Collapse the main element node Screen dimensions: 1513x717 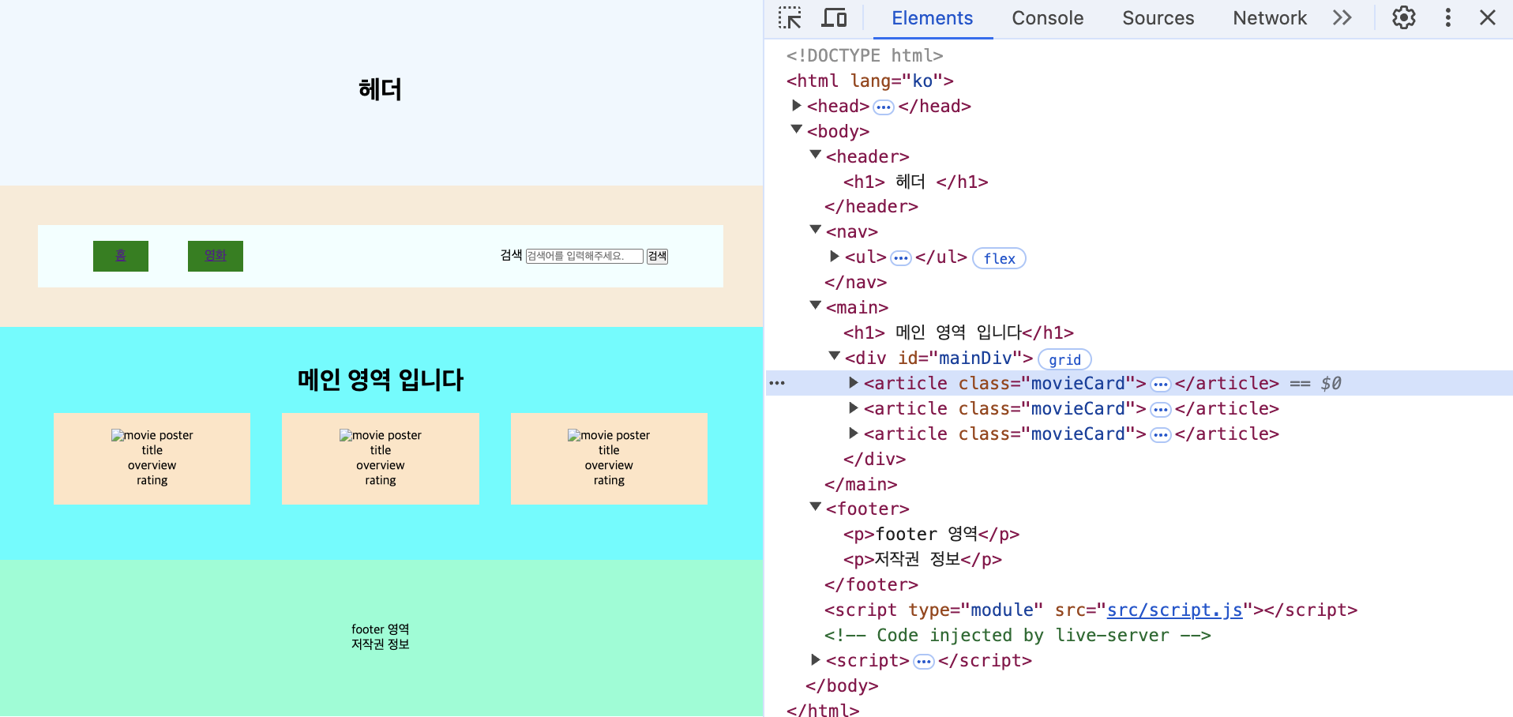tap(816, 306)
